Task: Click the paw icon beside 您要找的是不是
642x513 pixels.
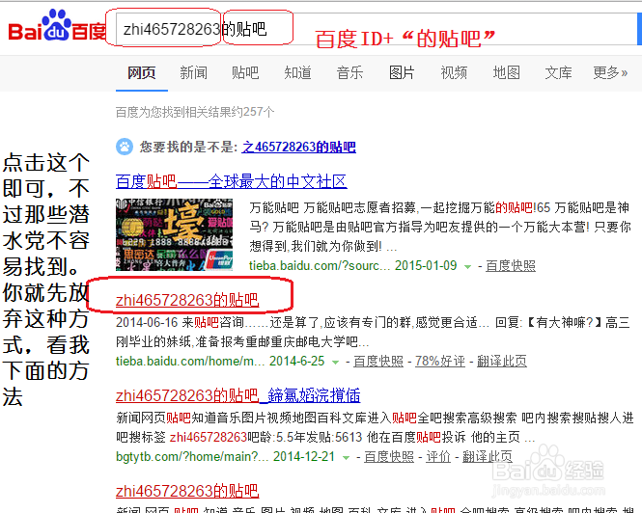Action: point(125,147)
